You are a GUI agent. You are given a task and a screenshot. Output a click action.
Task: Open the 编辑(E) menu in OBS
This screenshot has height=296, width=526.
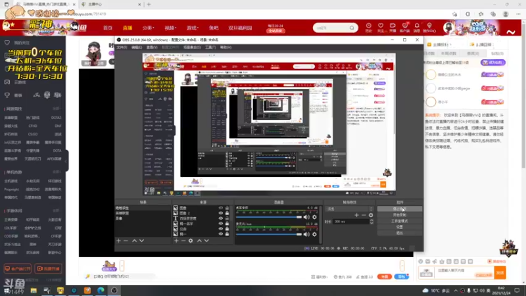(137, 47)
